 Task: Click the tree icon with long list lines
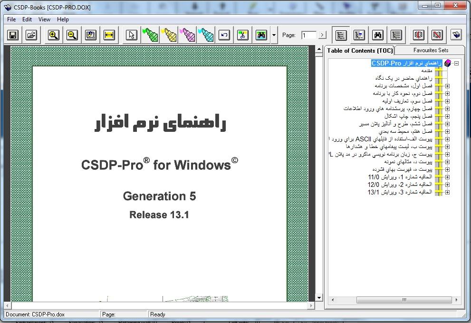pos(396,36)
